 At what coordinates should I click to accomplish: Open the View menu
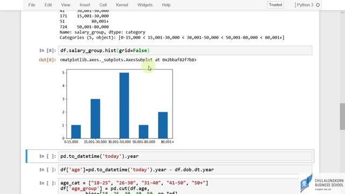click(66, 5)
